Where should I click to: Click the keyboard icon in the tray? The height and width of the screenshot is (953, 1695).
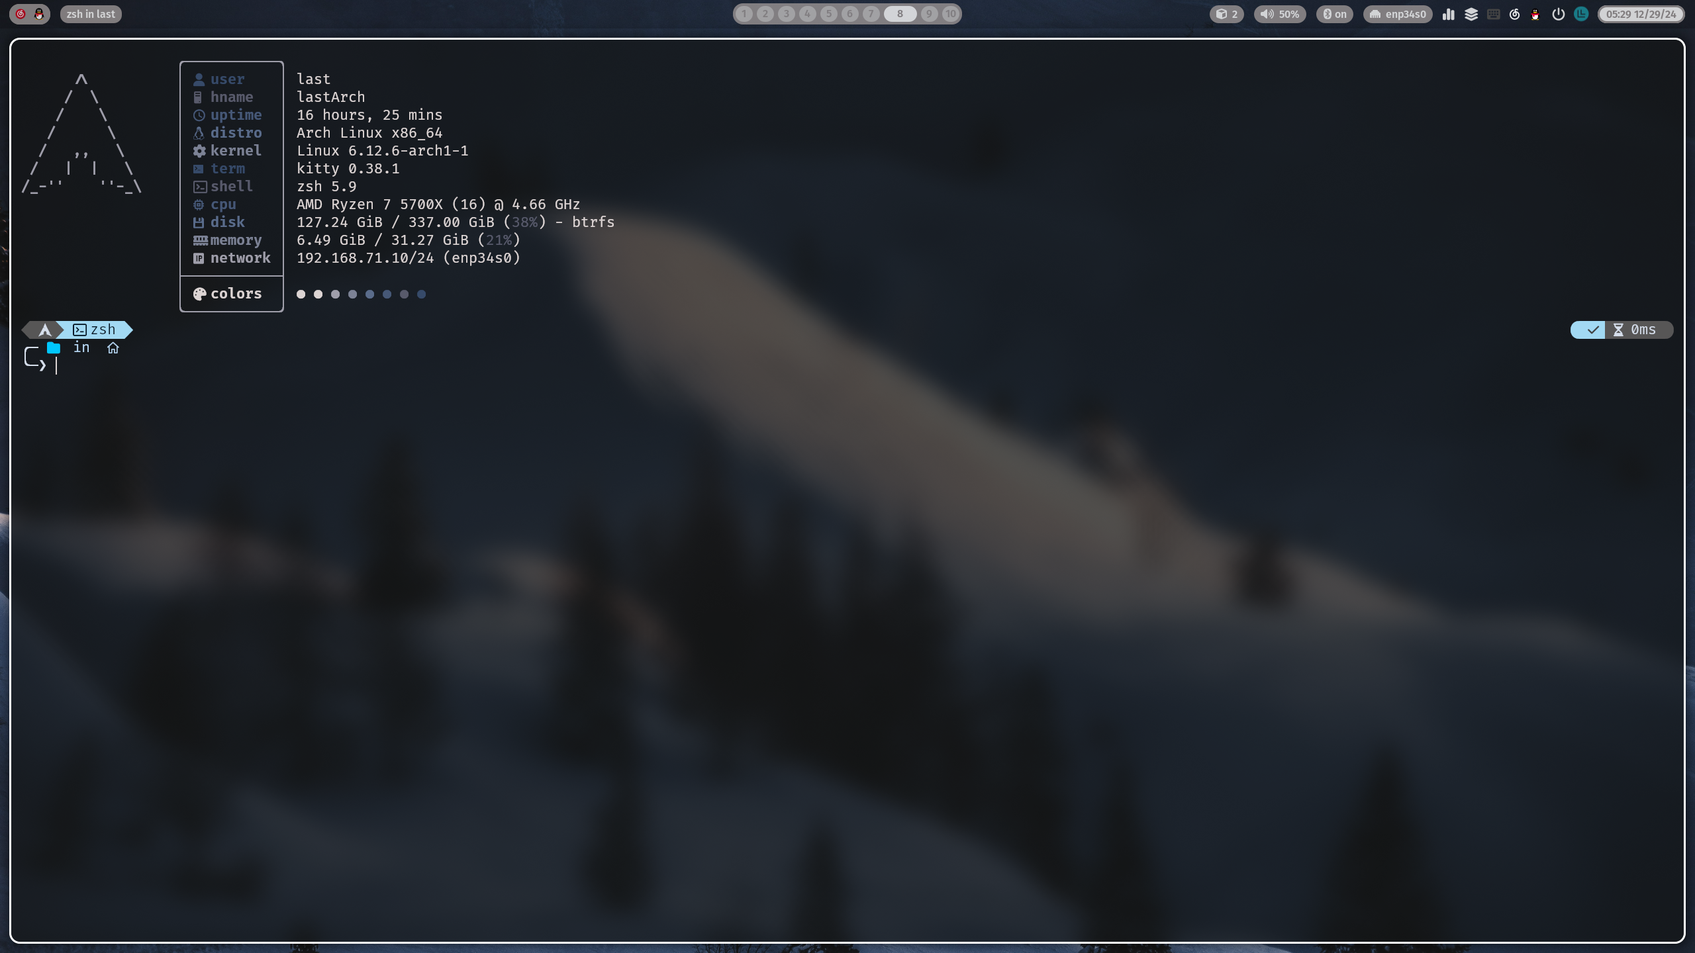(1494, 14)
